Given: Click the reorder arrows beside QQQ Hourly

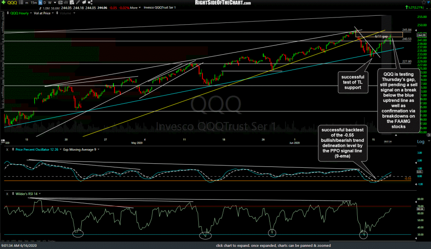Looking at the screenshot, I should [8, 13].
